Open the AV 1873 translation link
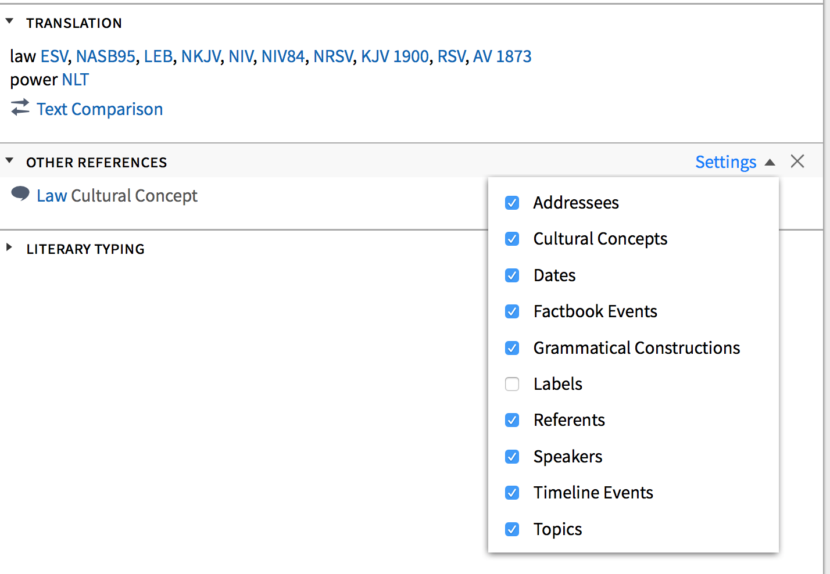This screenshot has width=830, height=574. coord(502,56)
